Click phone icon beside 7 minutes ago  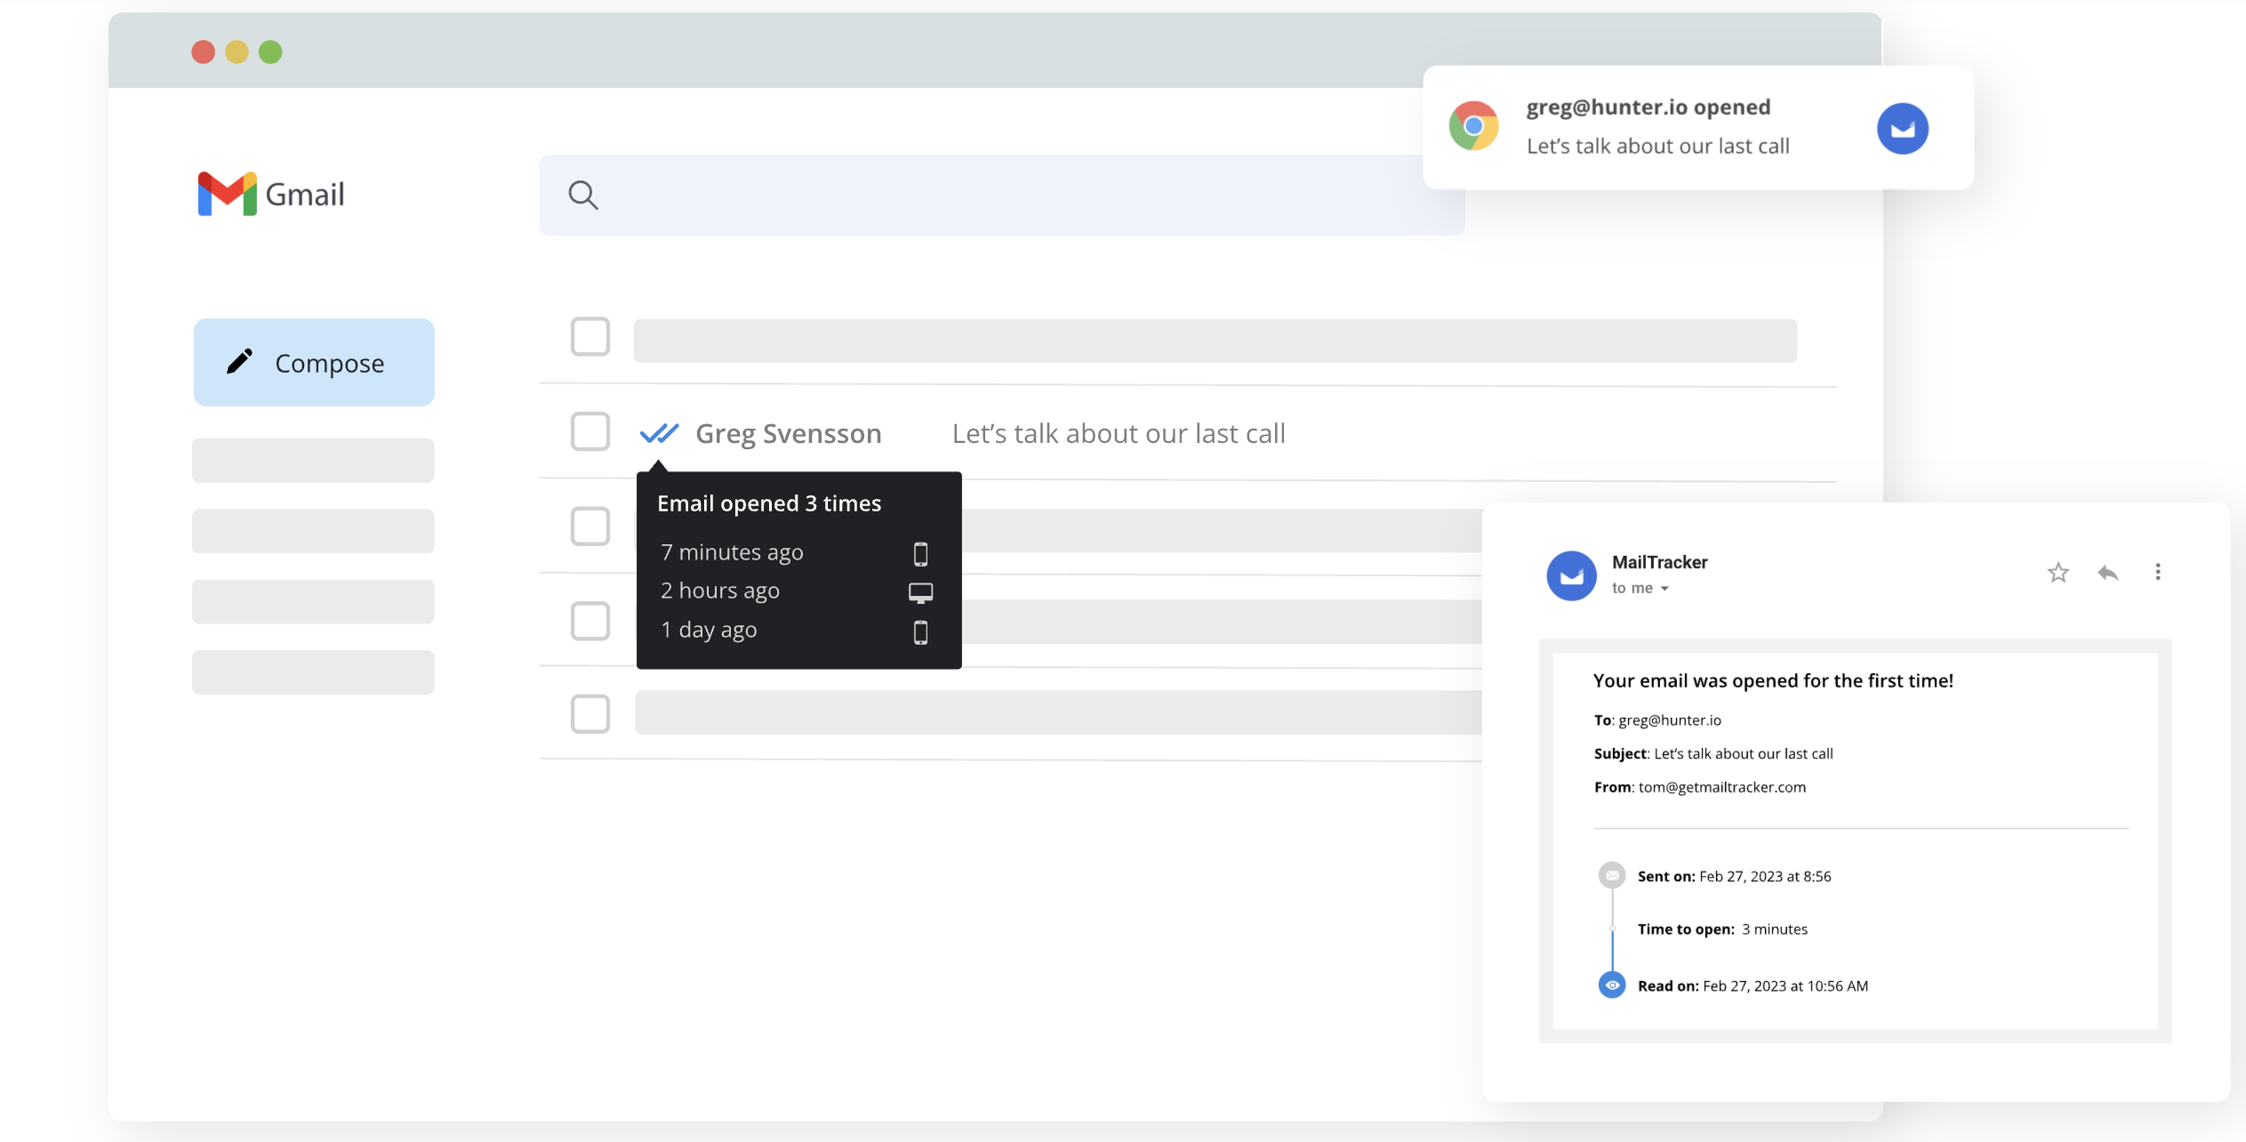[x=920, y=553]
